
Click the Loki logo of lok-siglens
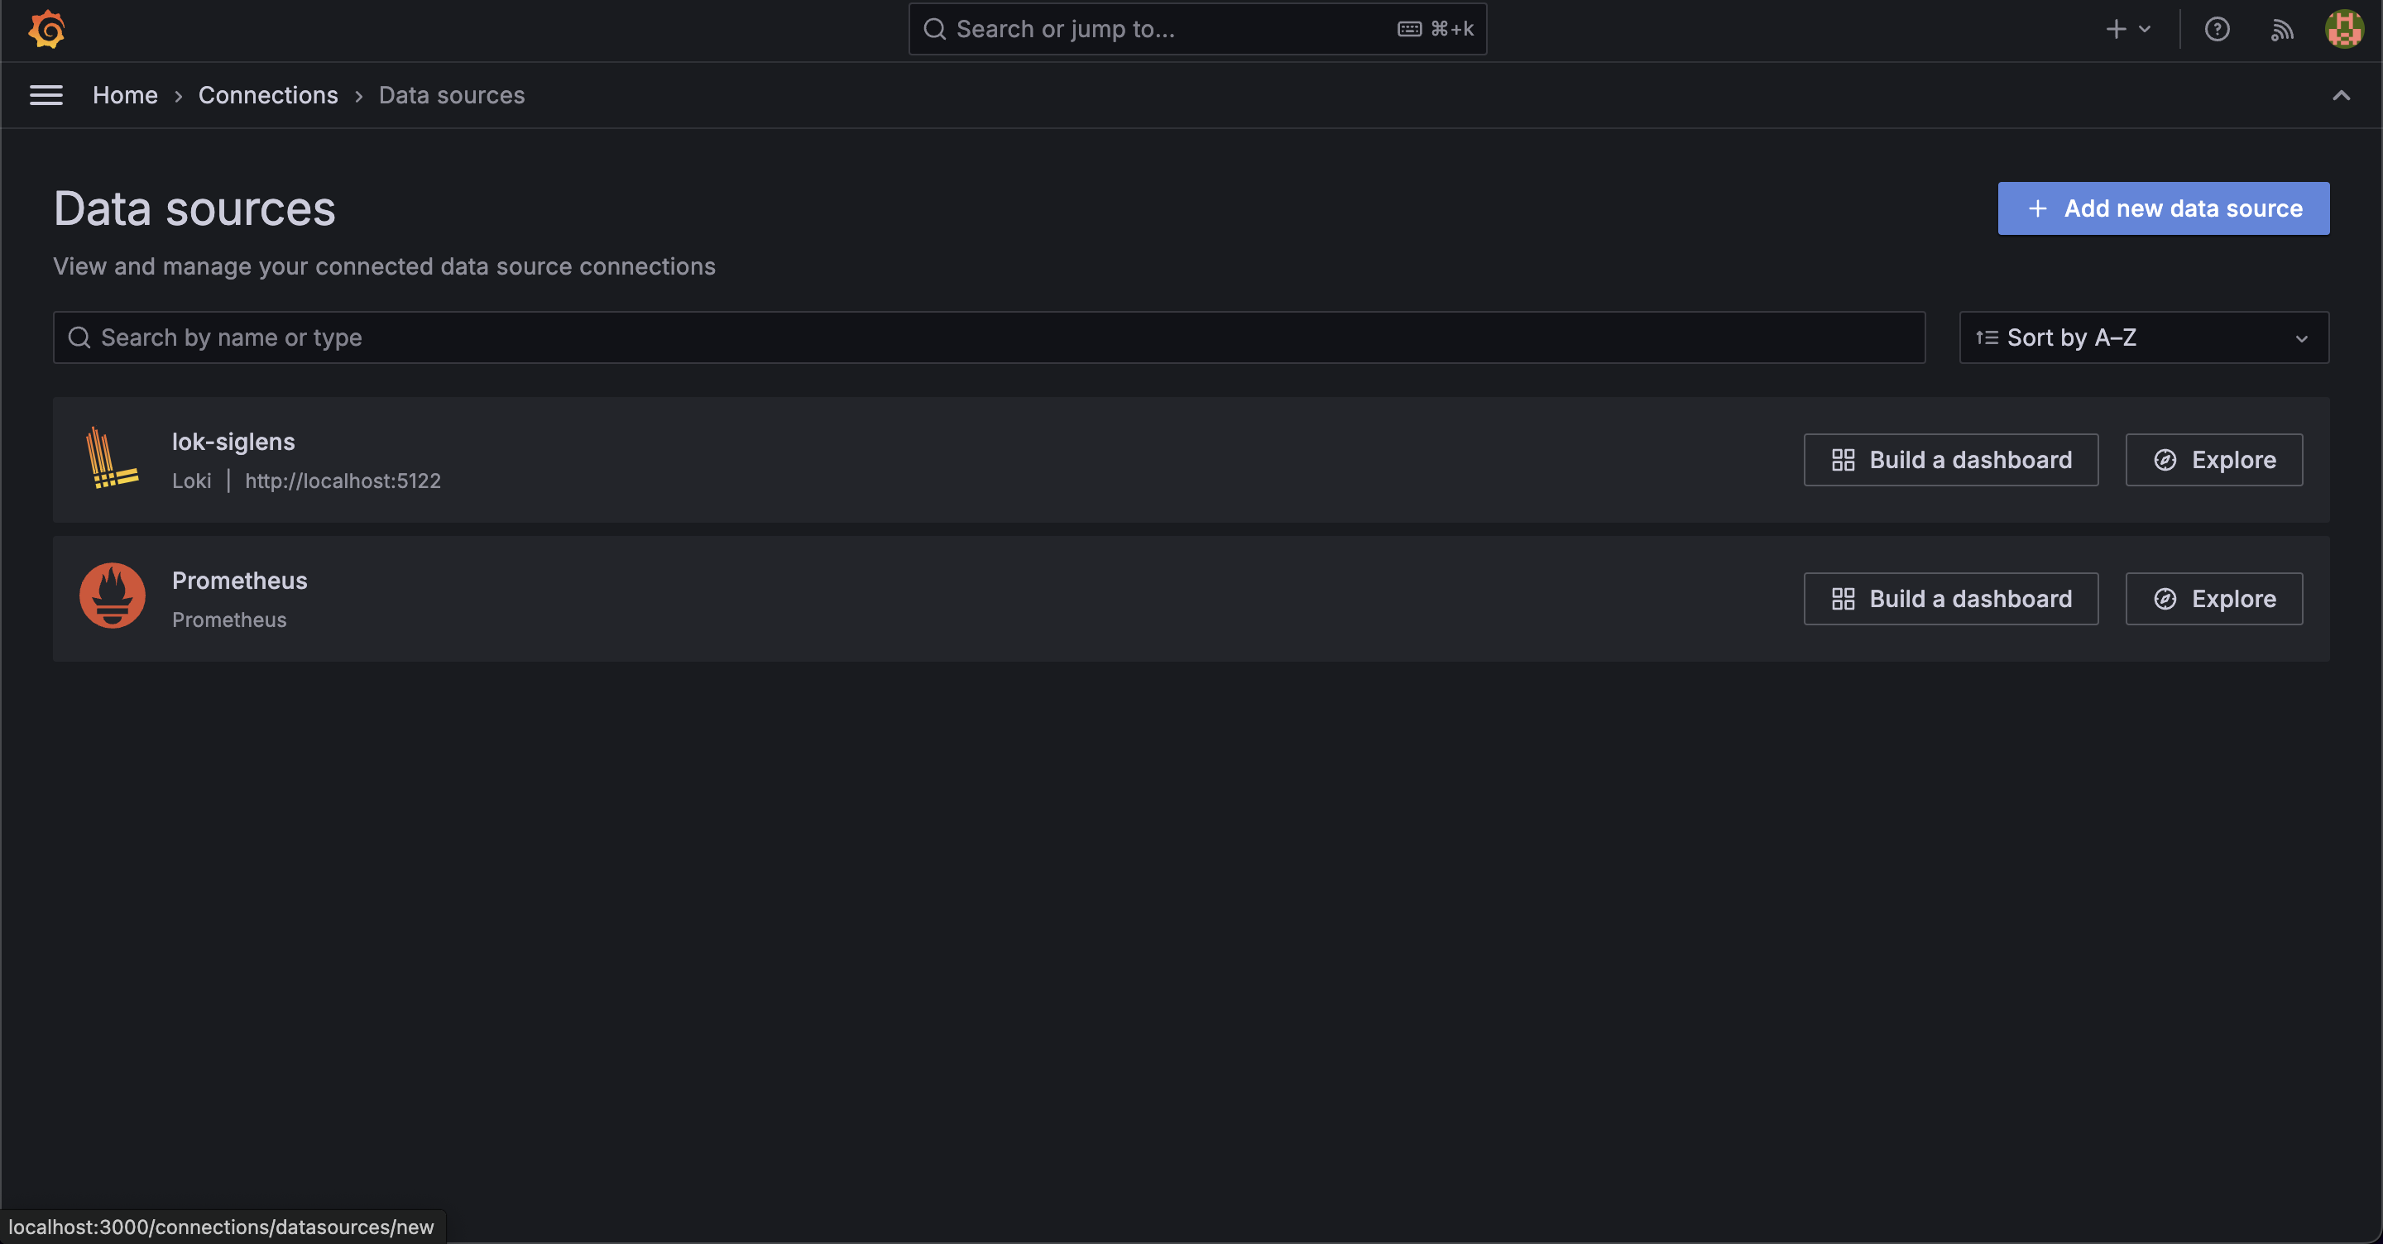point(111,459)
